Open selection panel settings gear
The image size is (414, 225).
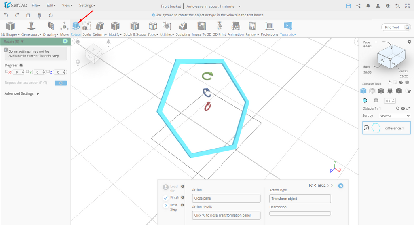(409, 42)
